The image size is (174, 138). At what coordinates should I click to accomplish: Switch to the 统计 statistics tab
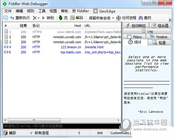tap(135, 42)
